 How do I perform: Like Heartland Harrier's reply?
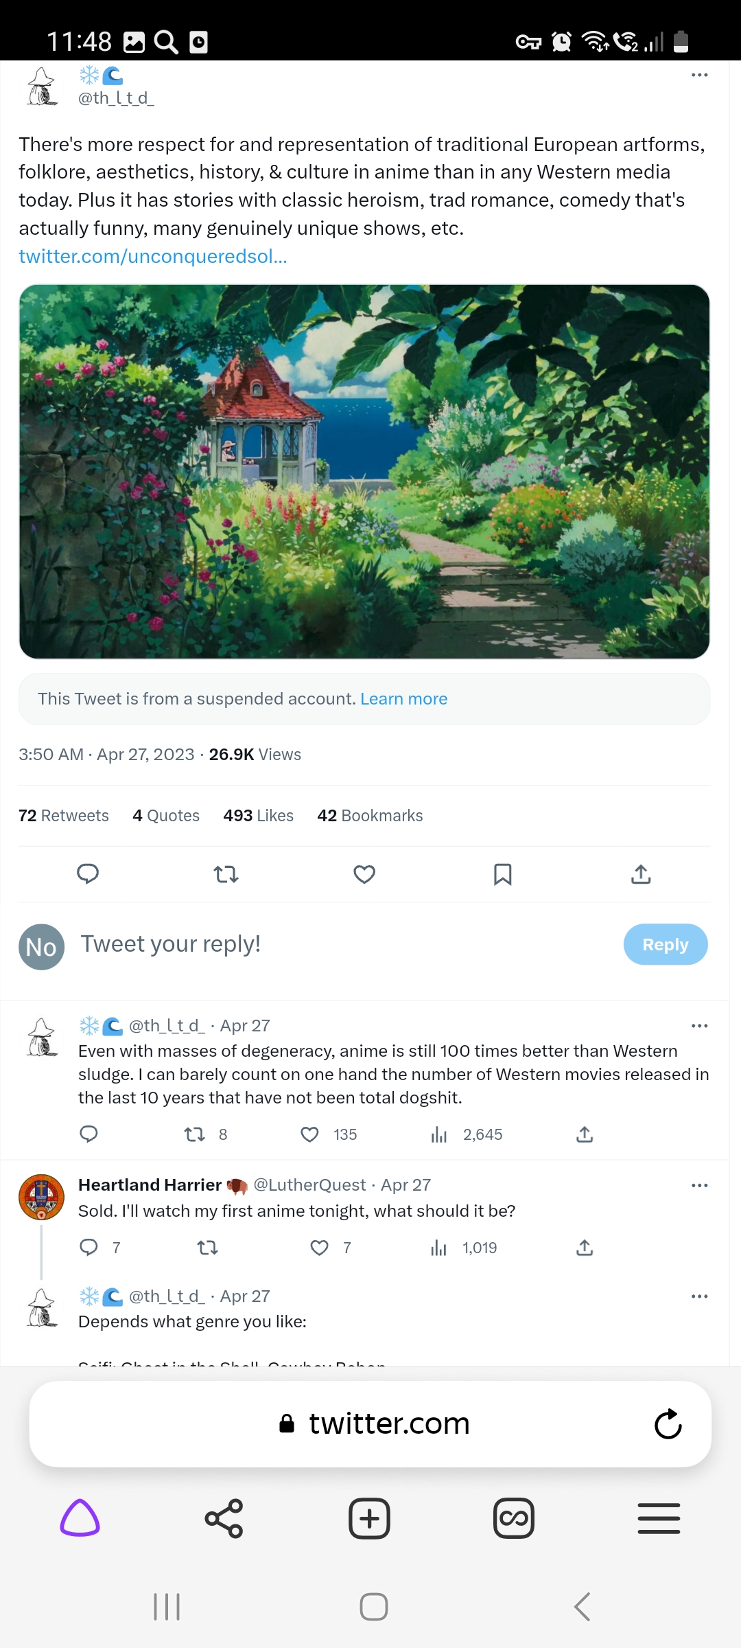pyautogui.click(x=320, y=1248)
